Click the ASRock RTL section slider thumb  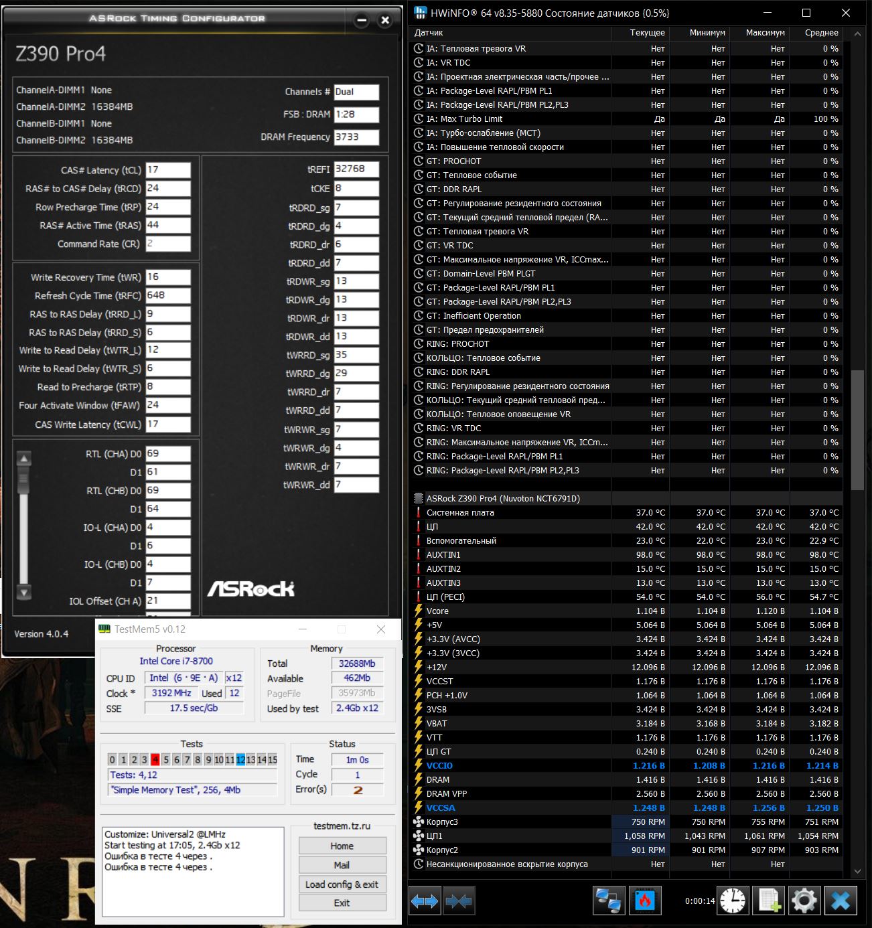point(24,478)
